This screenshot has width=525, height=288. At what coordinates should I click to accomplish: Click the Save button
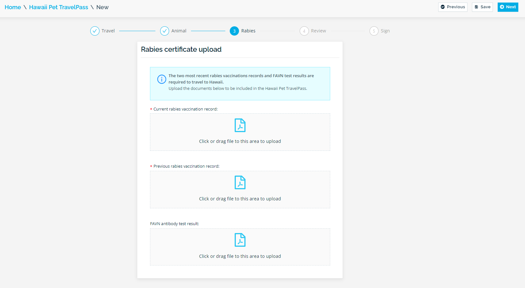tap(482, 7)
